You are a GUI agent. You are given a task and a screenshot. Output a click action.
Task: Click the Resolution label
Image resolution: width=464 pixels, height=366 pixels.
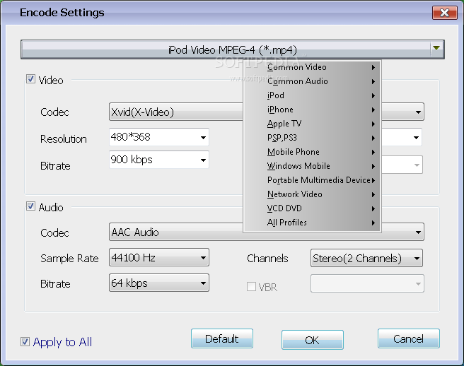[64, 139]
